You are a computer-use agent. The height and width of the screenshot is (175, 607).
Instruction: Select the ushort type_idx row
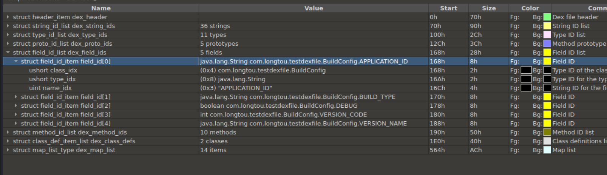point(53,79)
